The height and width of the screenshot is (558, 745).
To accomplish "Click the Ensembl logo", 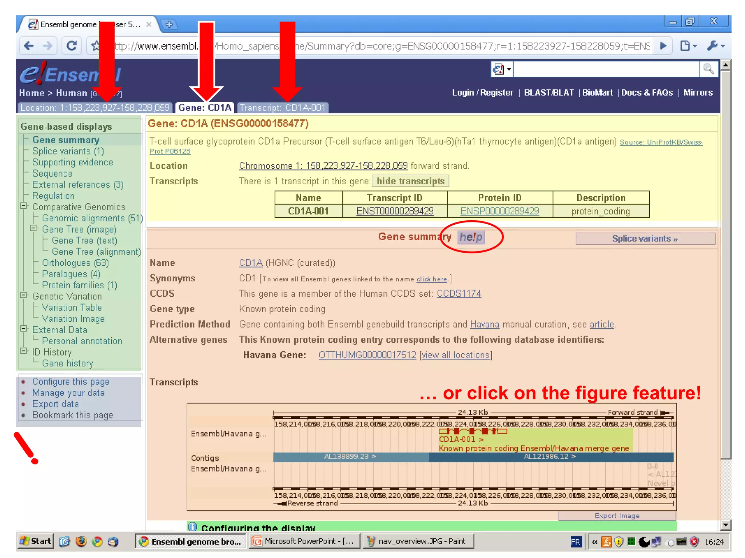I will 70,73.
